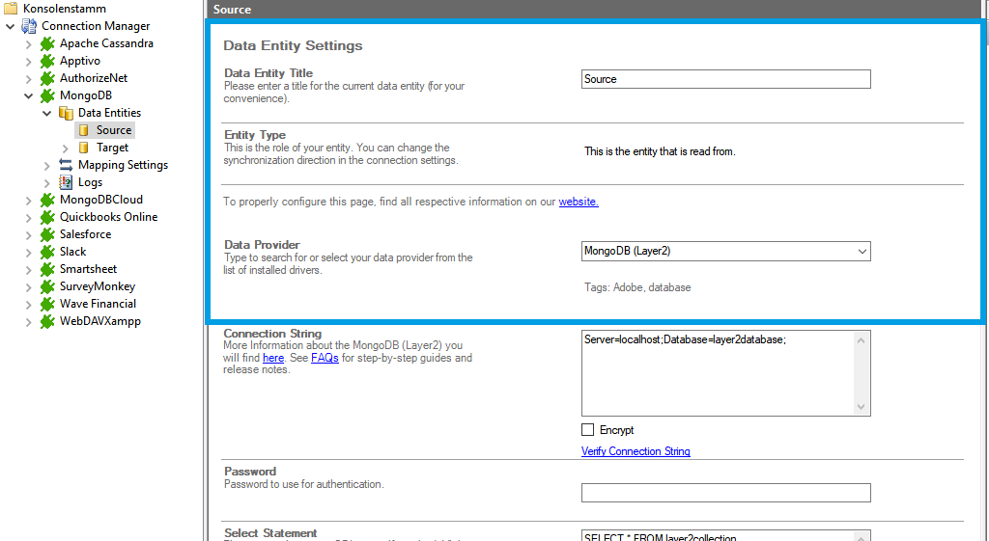Image resolution: width=989 pixels, height=541 pixels.
Task: Select the Target tree item label
Action: (x=112, y=148)
